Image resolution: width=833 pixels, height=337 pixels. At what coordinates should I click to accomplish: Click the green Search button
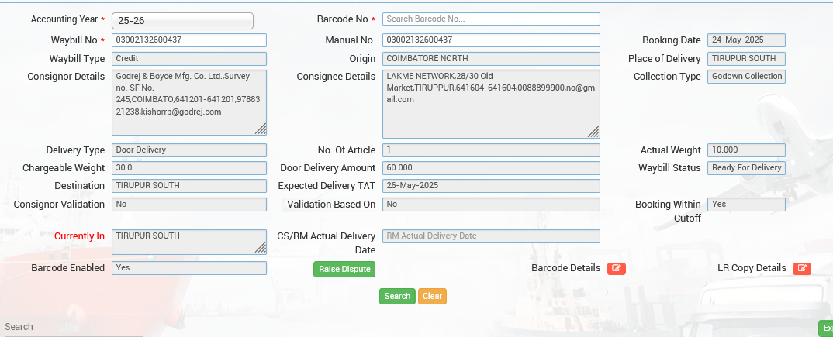click(x=397, y=296)
